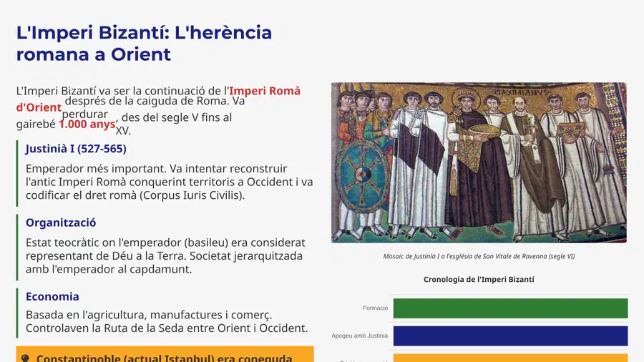Click the chart title "Cronologia de l'Imperi Bizantí"
Viewport: 644px width, 362px height.
(479, 280)
